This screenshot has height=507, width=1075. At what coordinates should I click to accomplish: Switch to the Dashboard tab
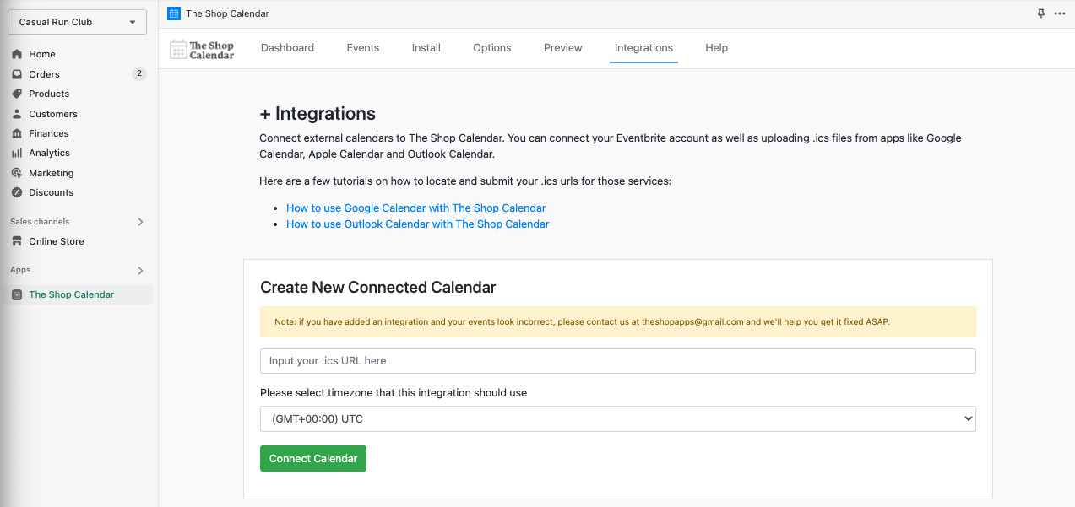tap(287, 48)
